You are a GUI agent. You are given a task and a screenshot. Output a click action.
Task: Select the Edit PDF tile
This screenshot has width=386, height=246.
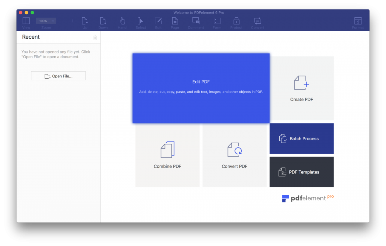click(x=201, y=88)
